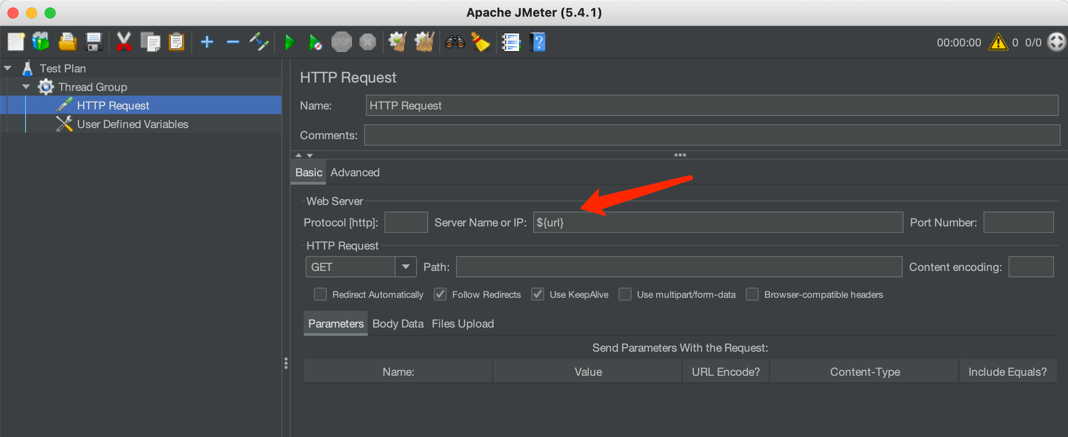Open the Body Data tab
Viewport: 1068px width, 437px height.
[x=398, y=324]
